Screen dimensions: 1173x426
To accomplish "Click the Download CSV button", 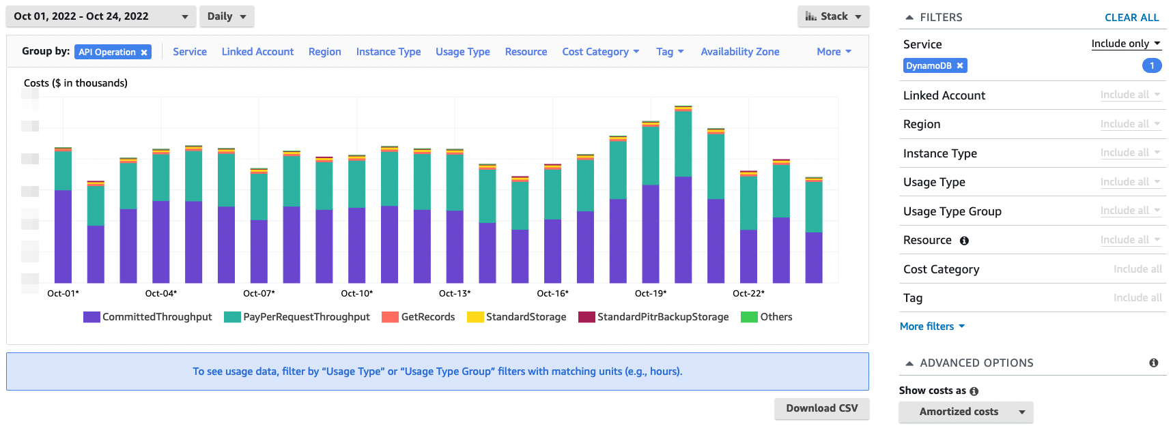I will click(821, 408).
